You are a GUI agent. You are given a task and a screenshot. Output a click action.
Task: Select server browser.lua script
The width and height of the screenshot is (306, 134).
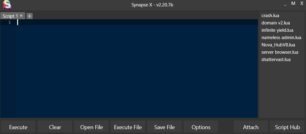coord(280,52)
